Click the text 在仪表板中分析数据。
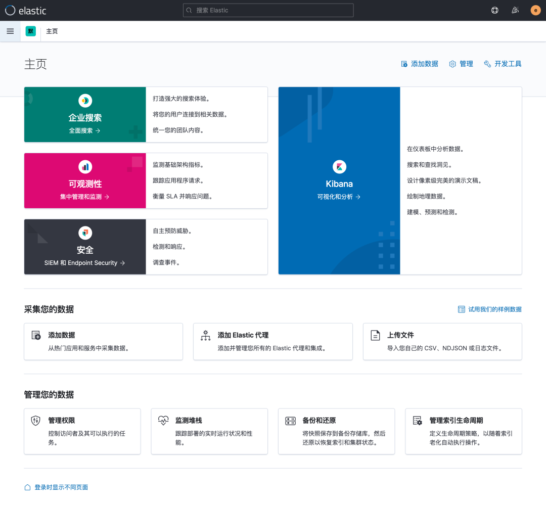 click(436, 149)
